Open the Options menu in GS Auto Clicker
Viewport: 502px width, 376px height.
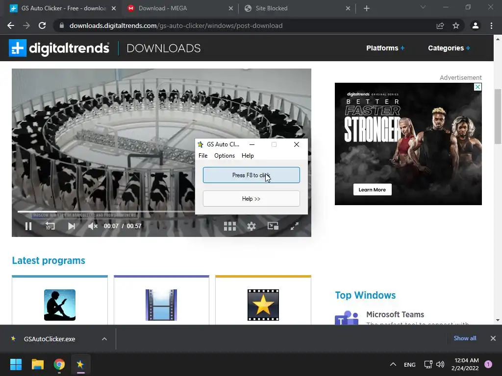coord(225,156)
